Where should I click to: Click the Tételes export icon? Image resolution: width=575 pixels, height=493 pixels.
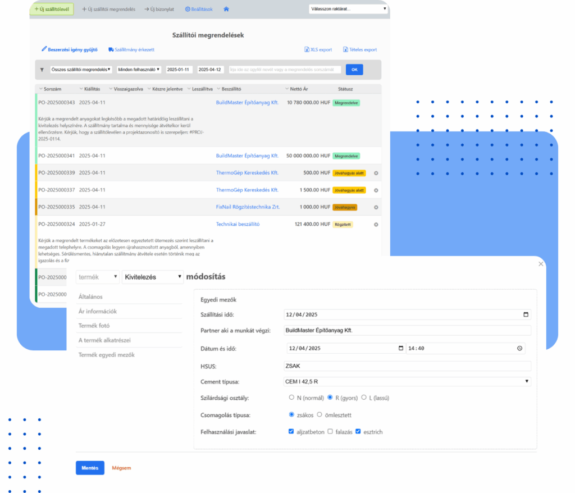pyautogui.click(x=345, y=49)
